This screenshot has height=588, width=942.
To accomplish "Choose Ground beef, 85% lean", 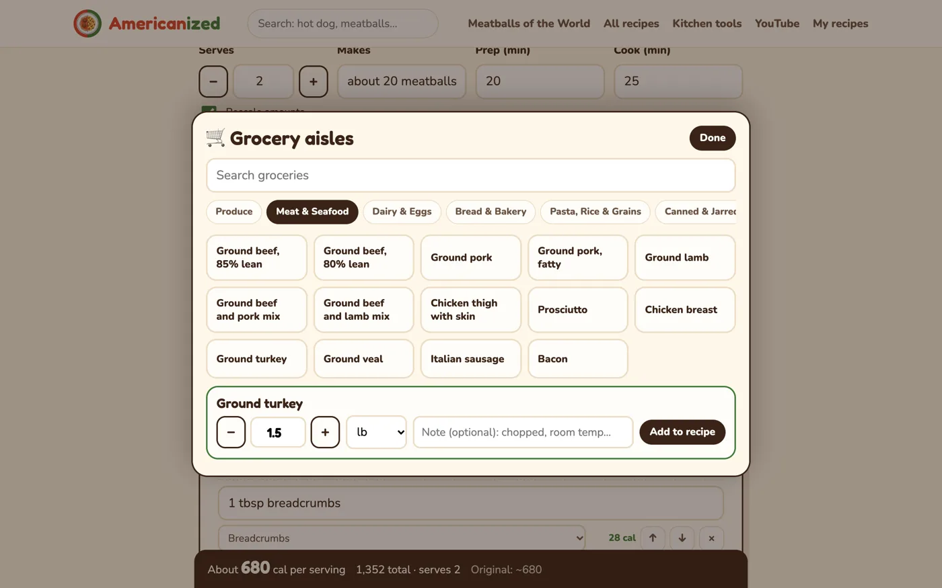I will click(x=256, y=257).
